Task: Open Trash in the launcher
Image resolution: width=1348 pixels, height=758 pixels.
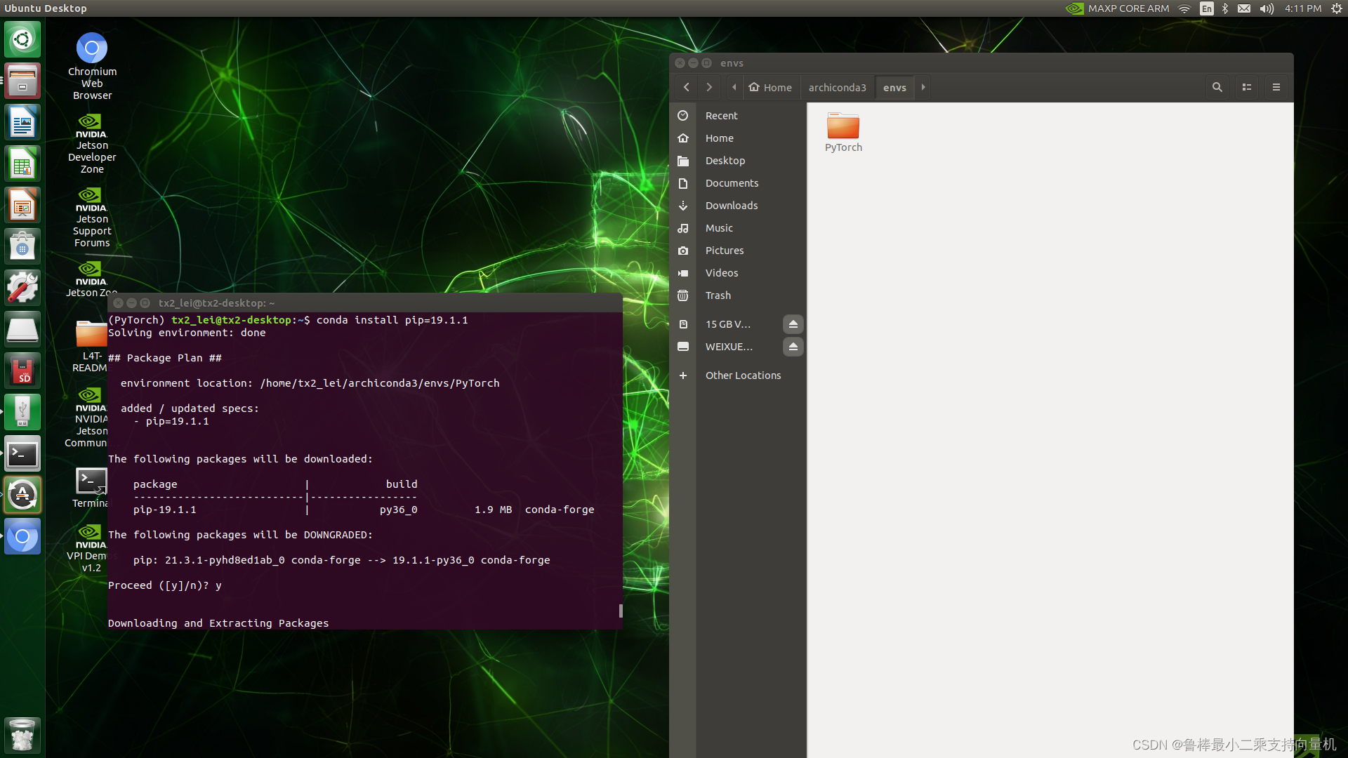Action: point(22,735)
